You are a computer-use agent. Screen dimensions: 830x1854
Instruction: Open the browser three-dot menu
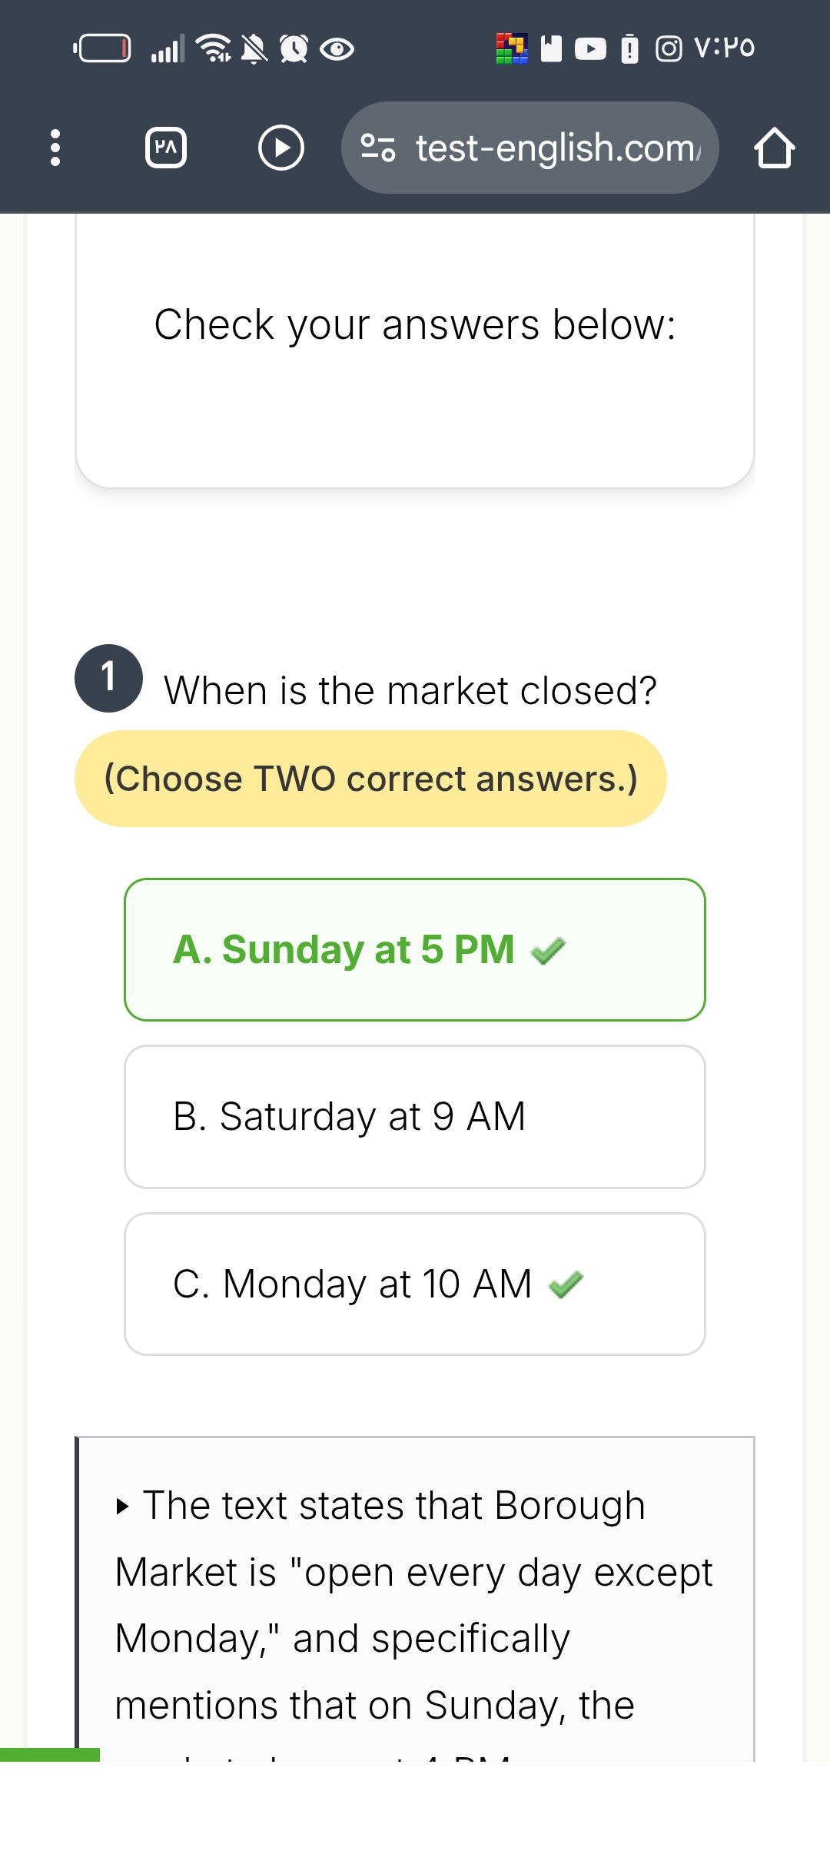pos(55,148)
